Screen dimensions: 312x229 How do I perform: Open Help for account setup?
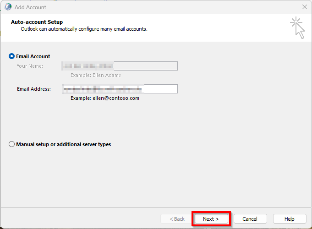(289, 219)
